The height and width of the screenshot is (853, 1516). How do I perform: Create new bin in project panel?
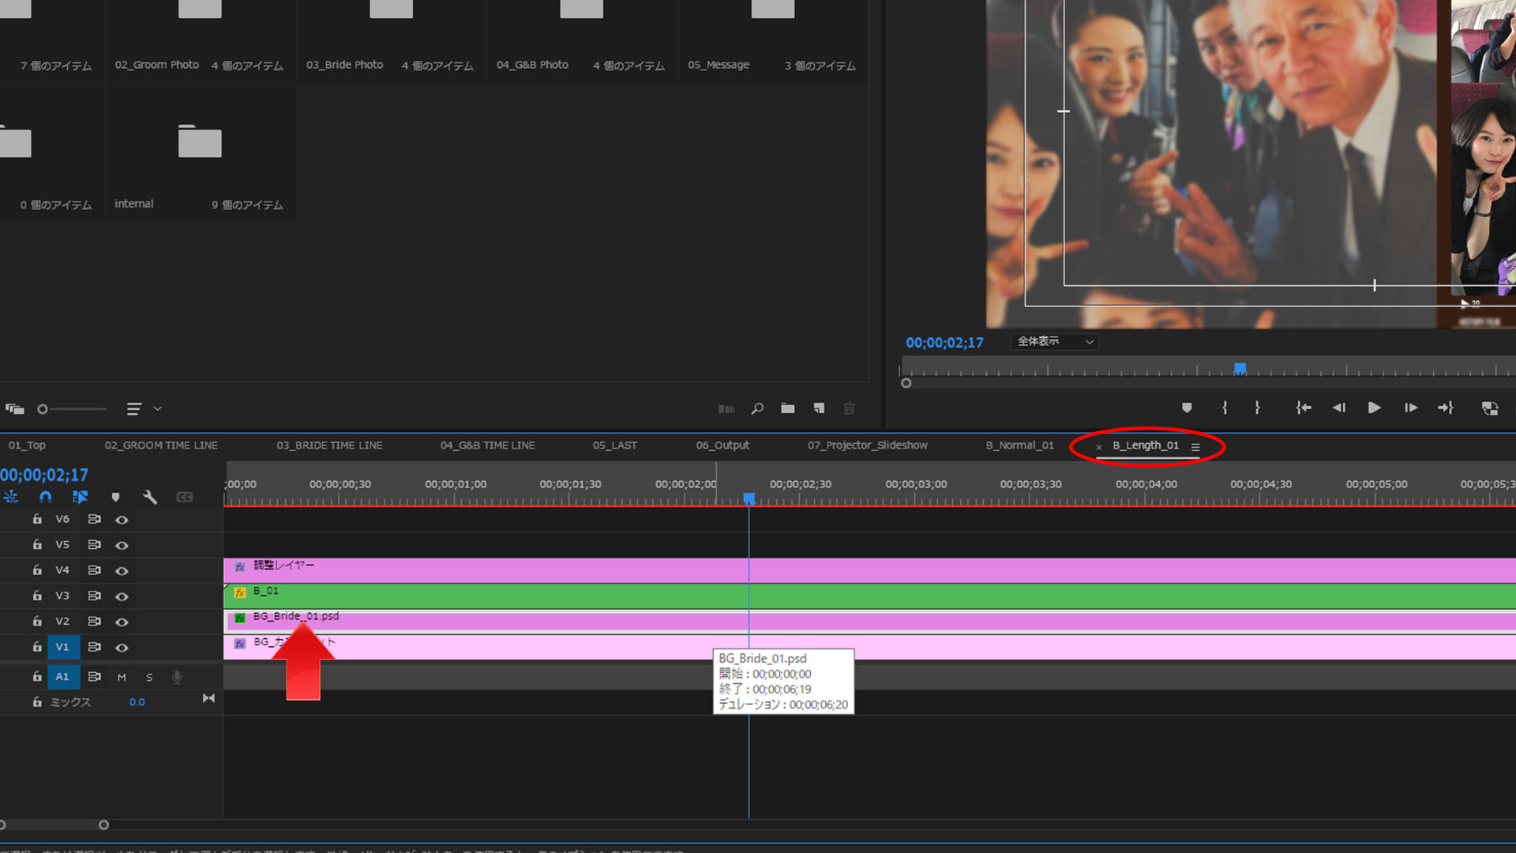tap(788, 408)
